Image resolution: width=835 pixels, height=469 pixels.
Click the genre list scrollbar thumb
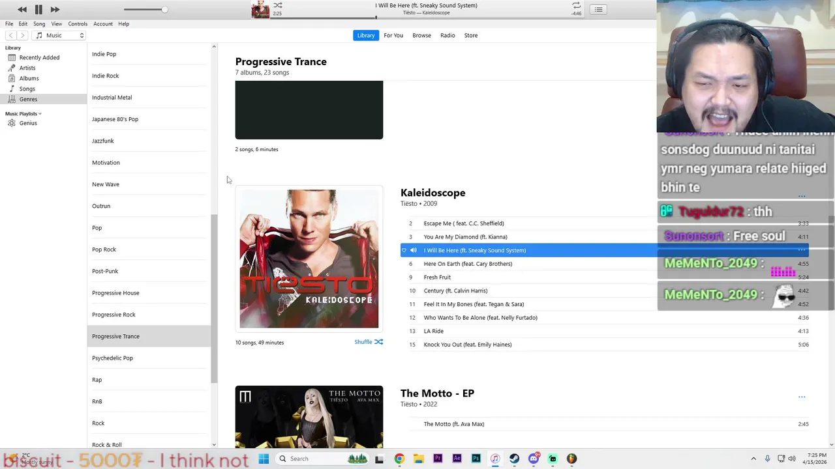click(x=213, y=298)
